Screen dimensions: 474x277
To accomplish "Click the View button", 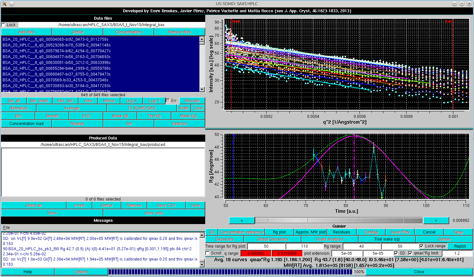I will [x=88, y=101].
